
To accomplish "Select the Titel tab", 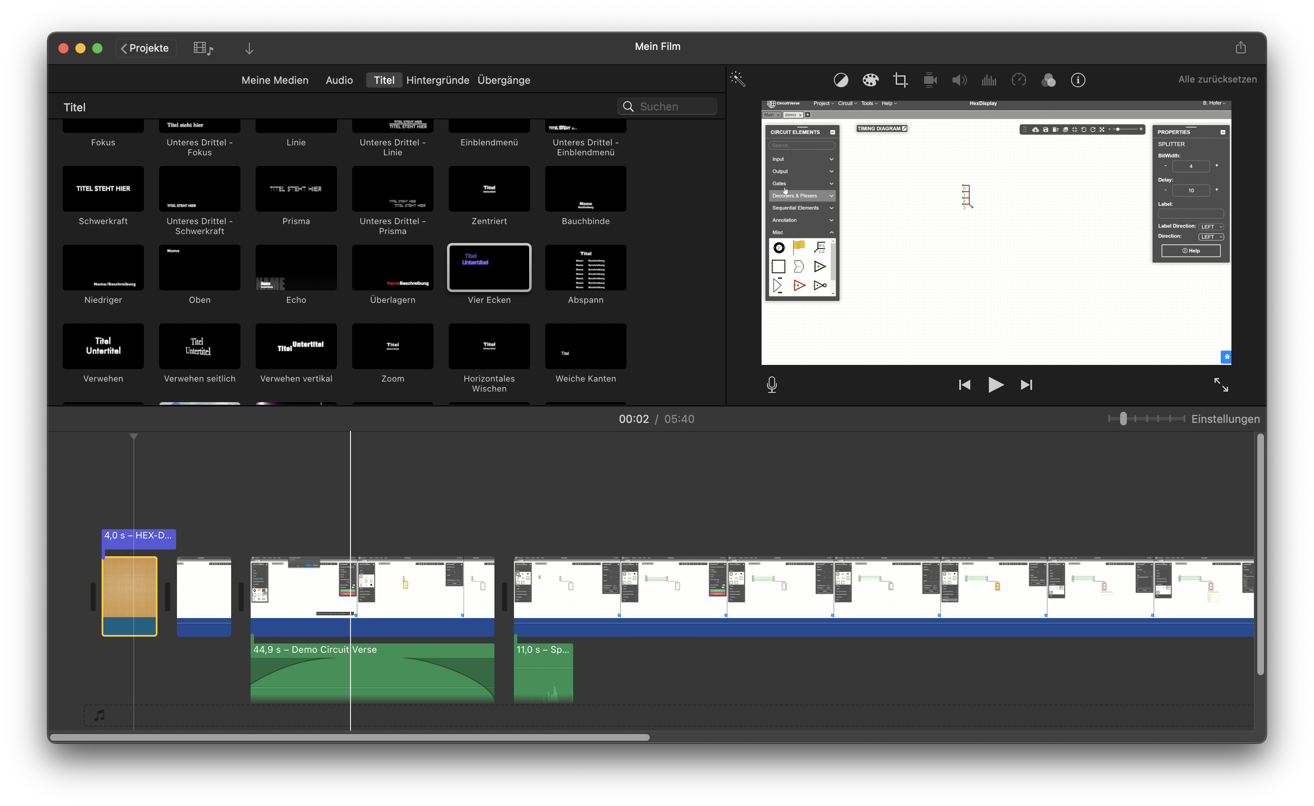I will (384, 80).
